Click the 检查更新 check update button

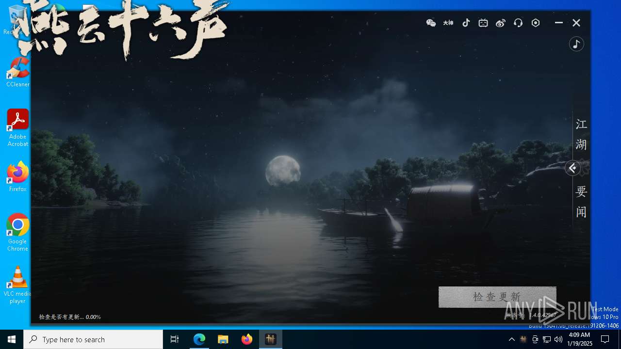pyautogui.click(x=497, y=297)
